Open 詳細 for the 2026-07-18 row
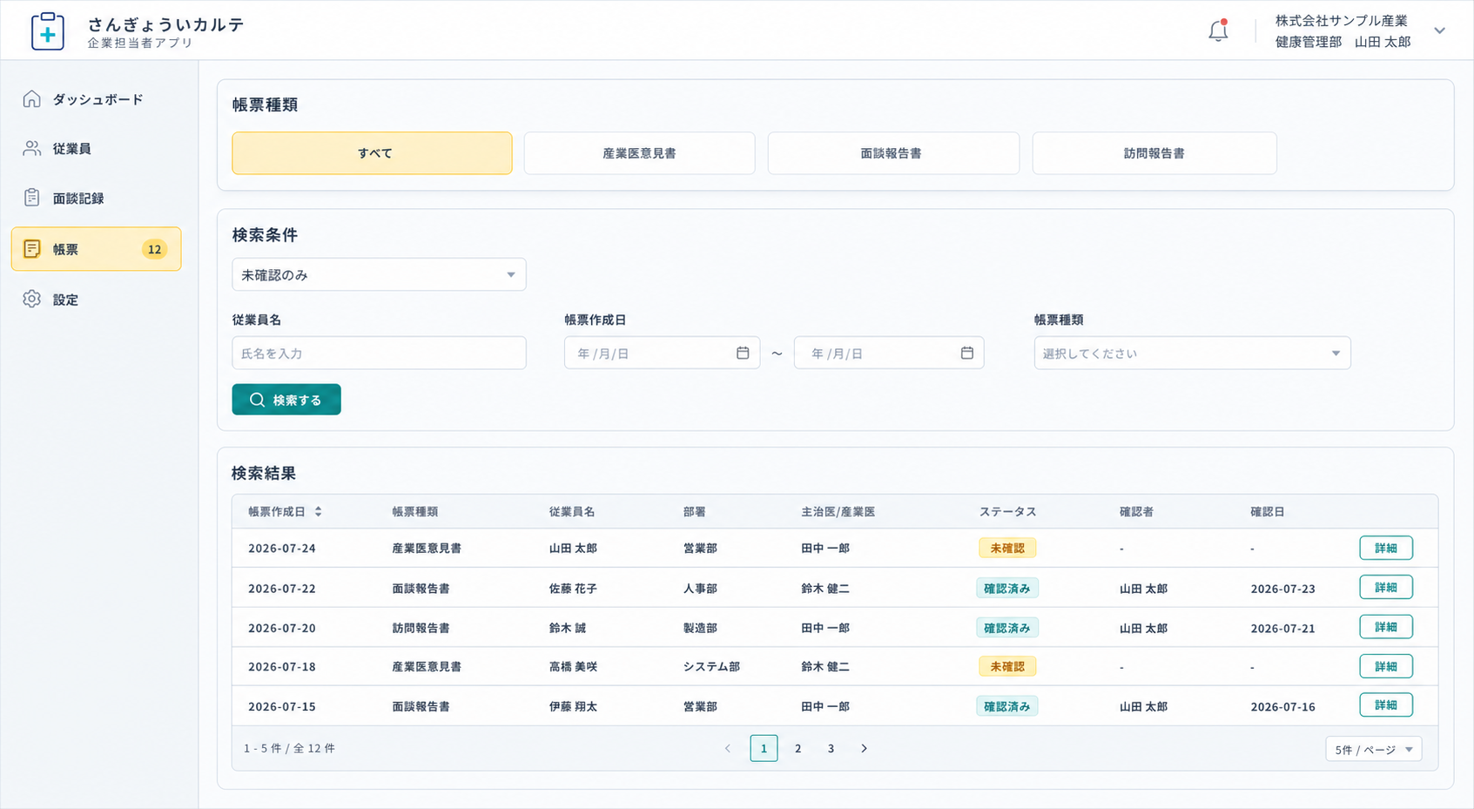The width and height of the screenshot is (1474, 809). tap(1386, 666)
